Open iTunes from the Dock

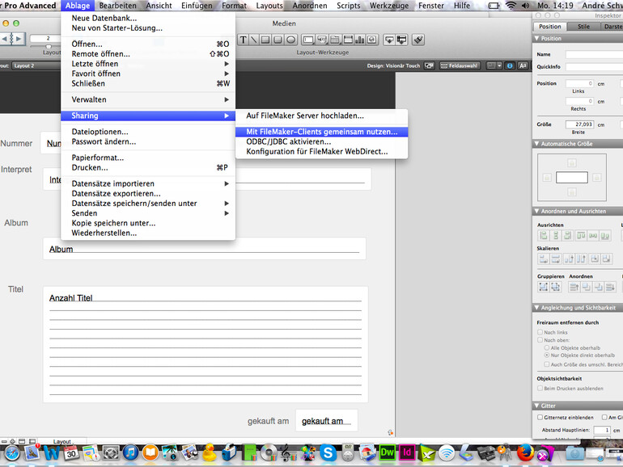pos(131,452)
